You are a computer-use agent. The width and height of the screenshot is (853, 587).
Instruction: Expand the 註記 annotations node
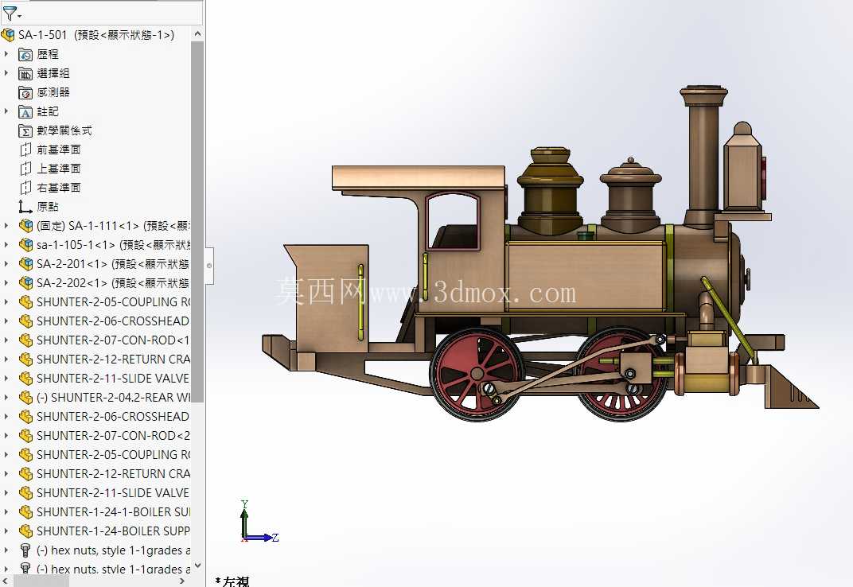(6, 111)
